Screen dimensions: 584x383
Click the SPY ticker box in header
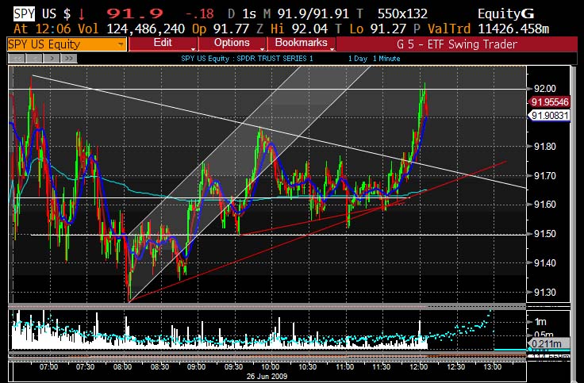(25, 13)
